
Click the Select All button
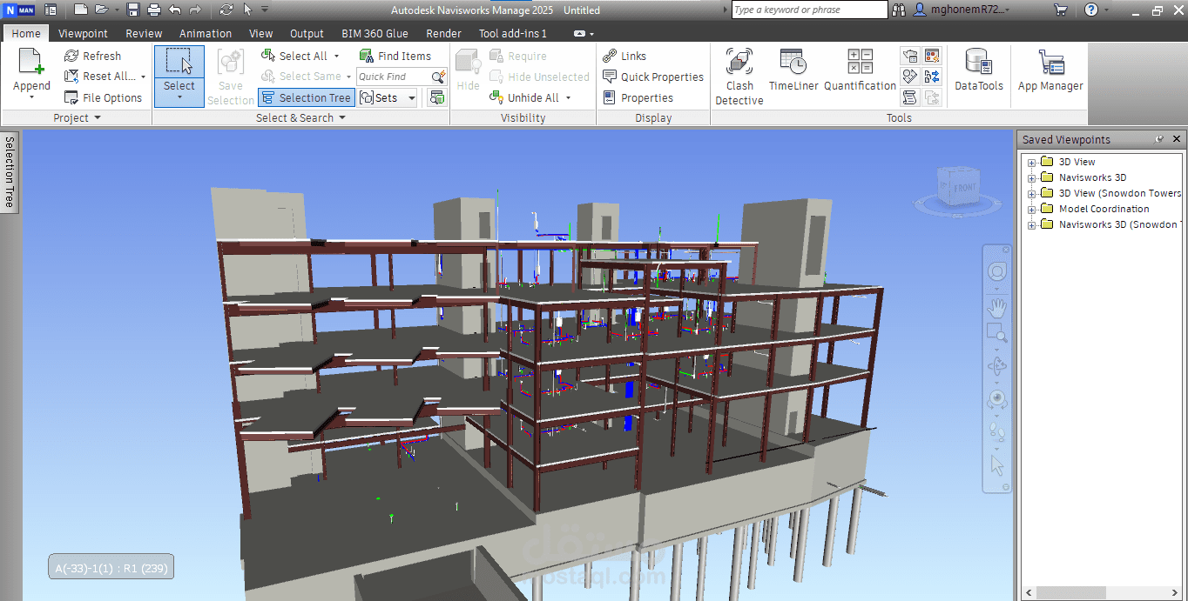click(x=294, y=56)
